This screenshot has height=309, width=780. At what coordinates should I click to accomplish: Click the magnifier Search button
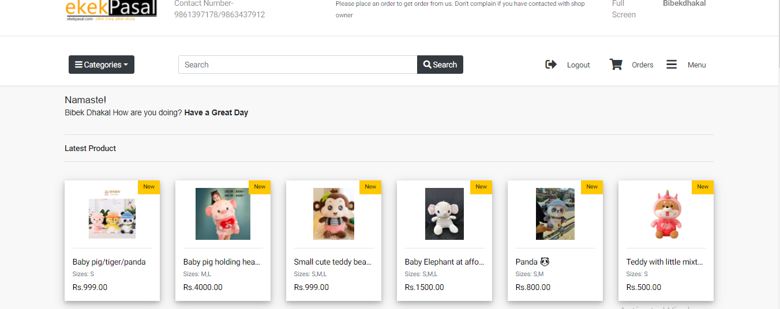point(440,65)
